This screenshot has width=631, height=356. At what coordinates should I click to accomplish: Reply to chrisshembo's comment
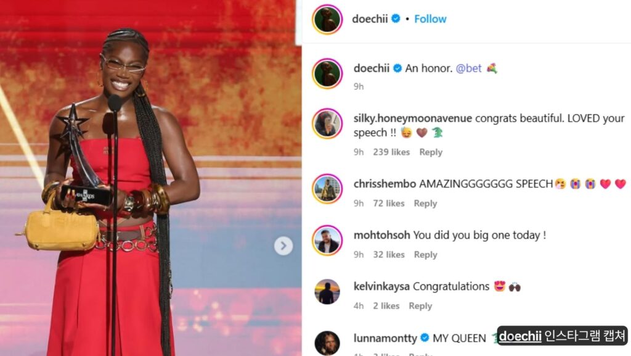click(425, 204)
